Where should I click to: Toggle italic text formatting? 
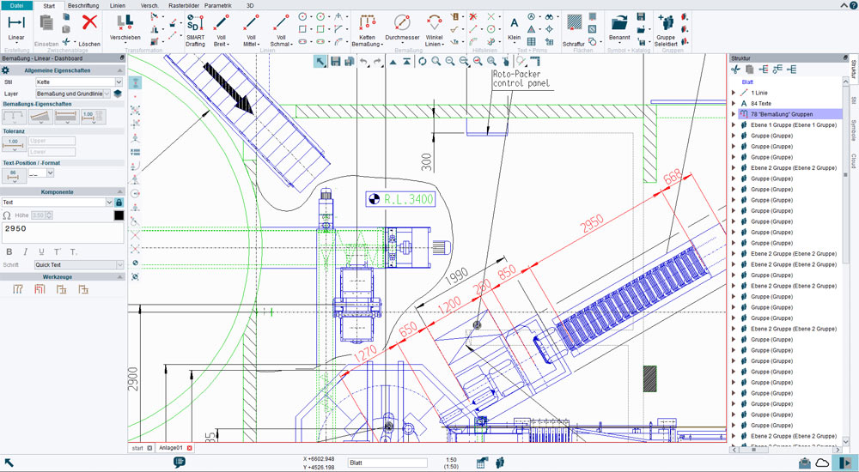(25, 252)
